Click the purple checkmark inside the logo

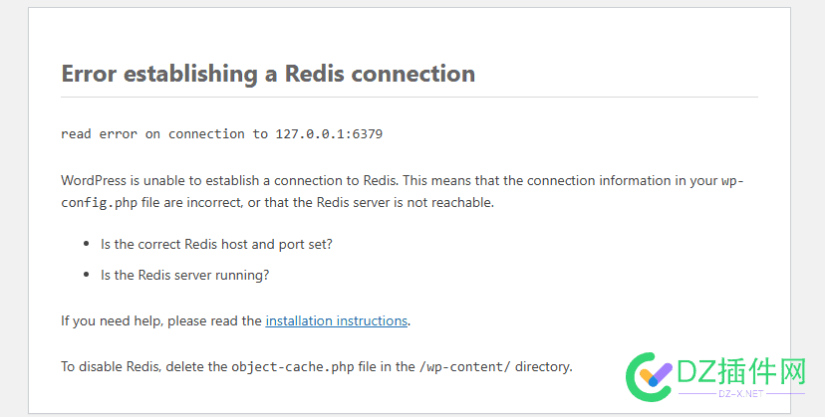(x=657, y=374)
